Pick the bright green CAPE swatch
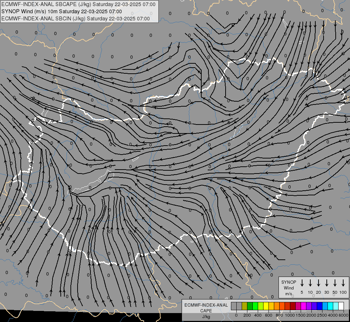The width and height of the screenshot is (350, 322). click(255, 306)
